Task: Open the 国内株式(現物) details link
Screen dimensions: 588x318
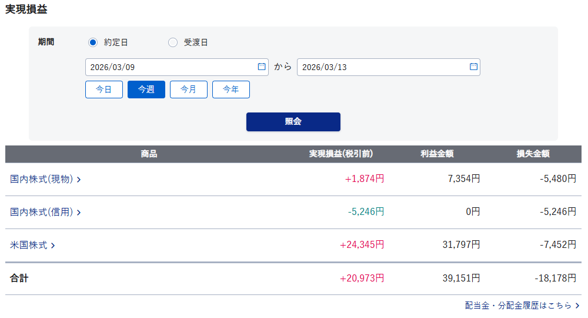Action: pyautogui.click(x=41, y=179)
